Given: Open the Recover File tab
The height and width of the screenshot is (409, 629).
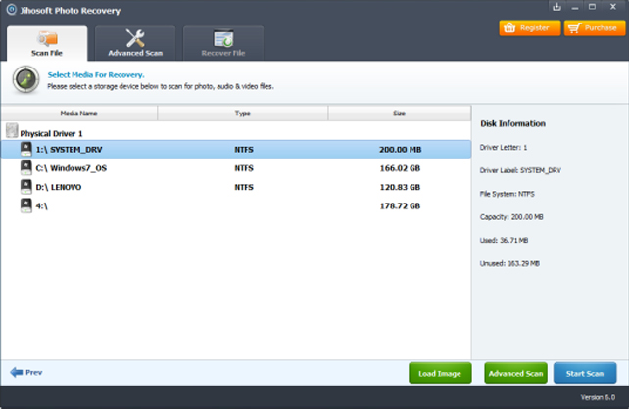Looking at the screenshot, I should coord(222,43).
